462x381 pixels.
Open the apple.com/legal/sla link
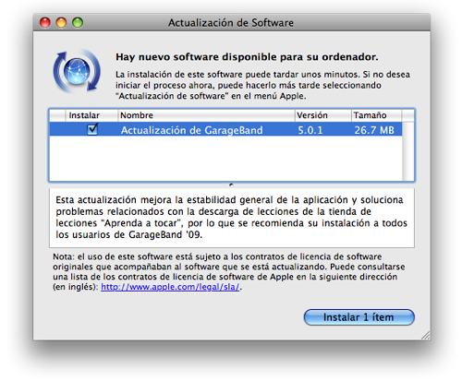[x=170, y=287]
